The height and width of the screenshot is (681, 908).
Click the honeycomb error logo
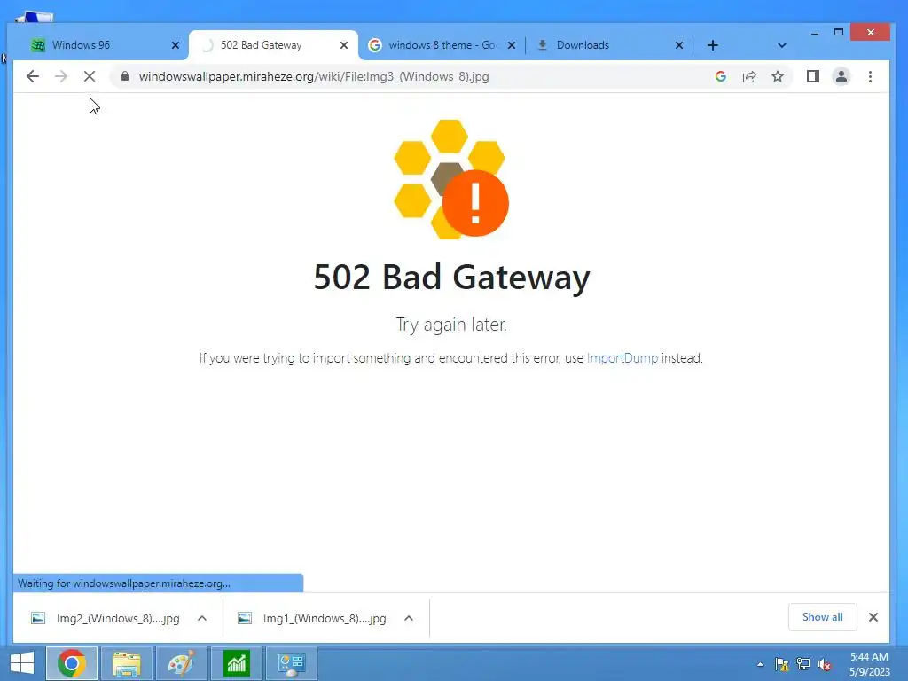[451, 179]
